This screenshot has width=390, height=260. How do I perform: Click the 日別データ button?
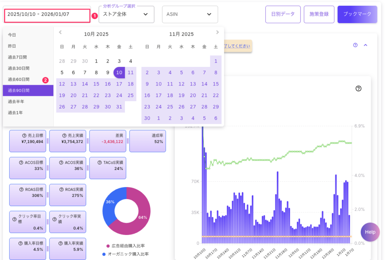coord(283,14)
